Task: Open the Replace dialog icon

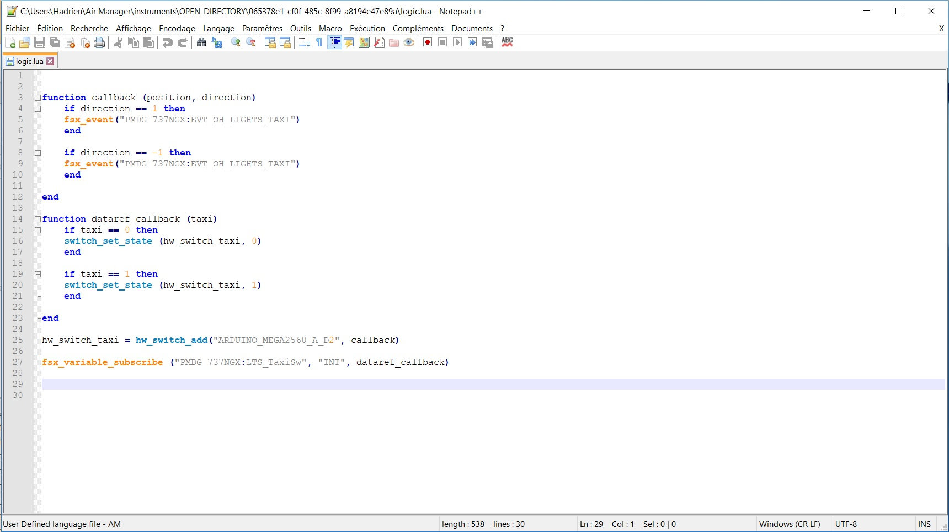Action: pyautogui.click(x=216, y=42)
